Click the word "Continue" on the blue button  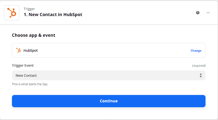(x=109, y=101)
